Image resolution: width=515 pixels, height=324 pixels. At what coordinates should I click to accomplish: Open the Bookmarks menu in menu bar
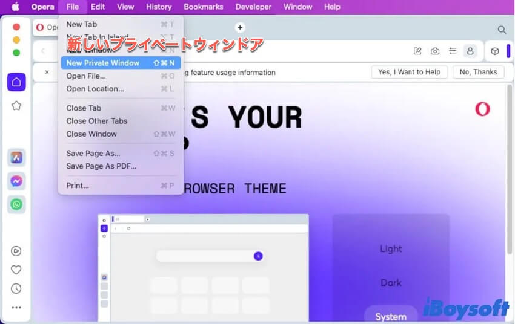coord(204,7)
